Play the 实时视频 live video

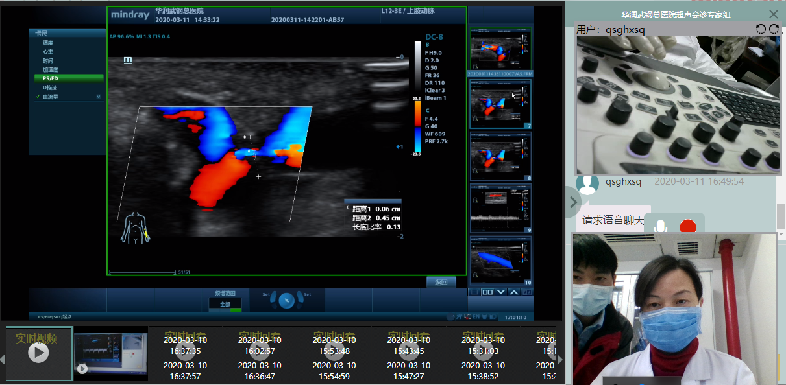[38, 352]
